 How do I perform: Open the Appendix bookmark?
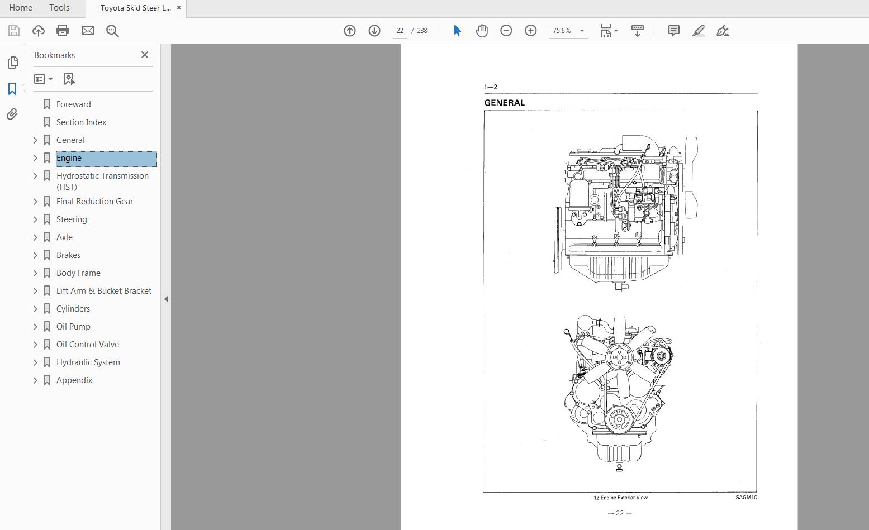(x=74, y=380)
